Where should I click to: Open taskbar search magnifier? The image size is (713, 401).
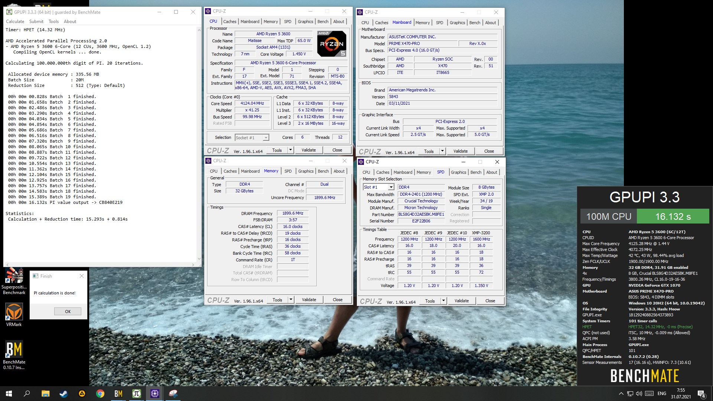click(x=27, y=394)
